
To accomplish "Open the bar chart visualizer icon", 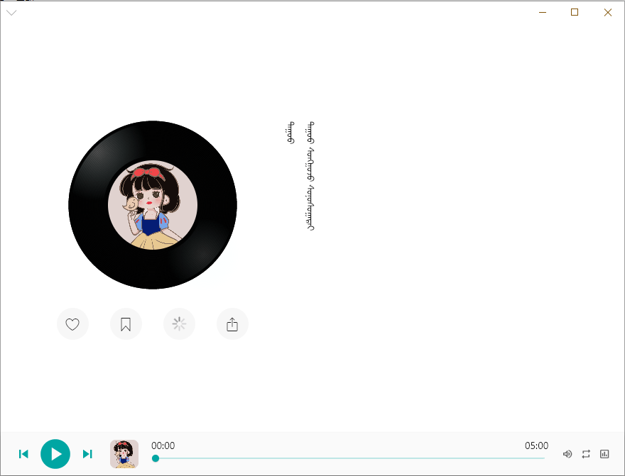I will click(x=604, y=454).
